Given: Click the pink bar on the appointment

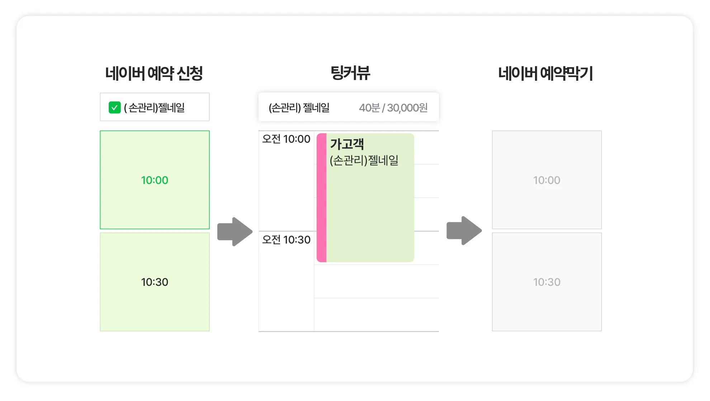Looking at the screenshot, I should click(321, 198).
